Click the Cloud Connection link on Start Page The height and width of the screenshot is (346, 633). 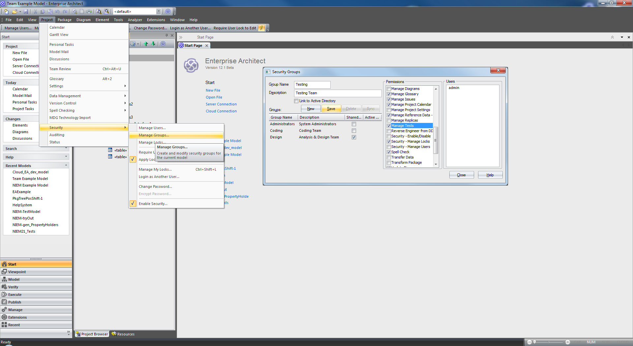pos(221,111)
